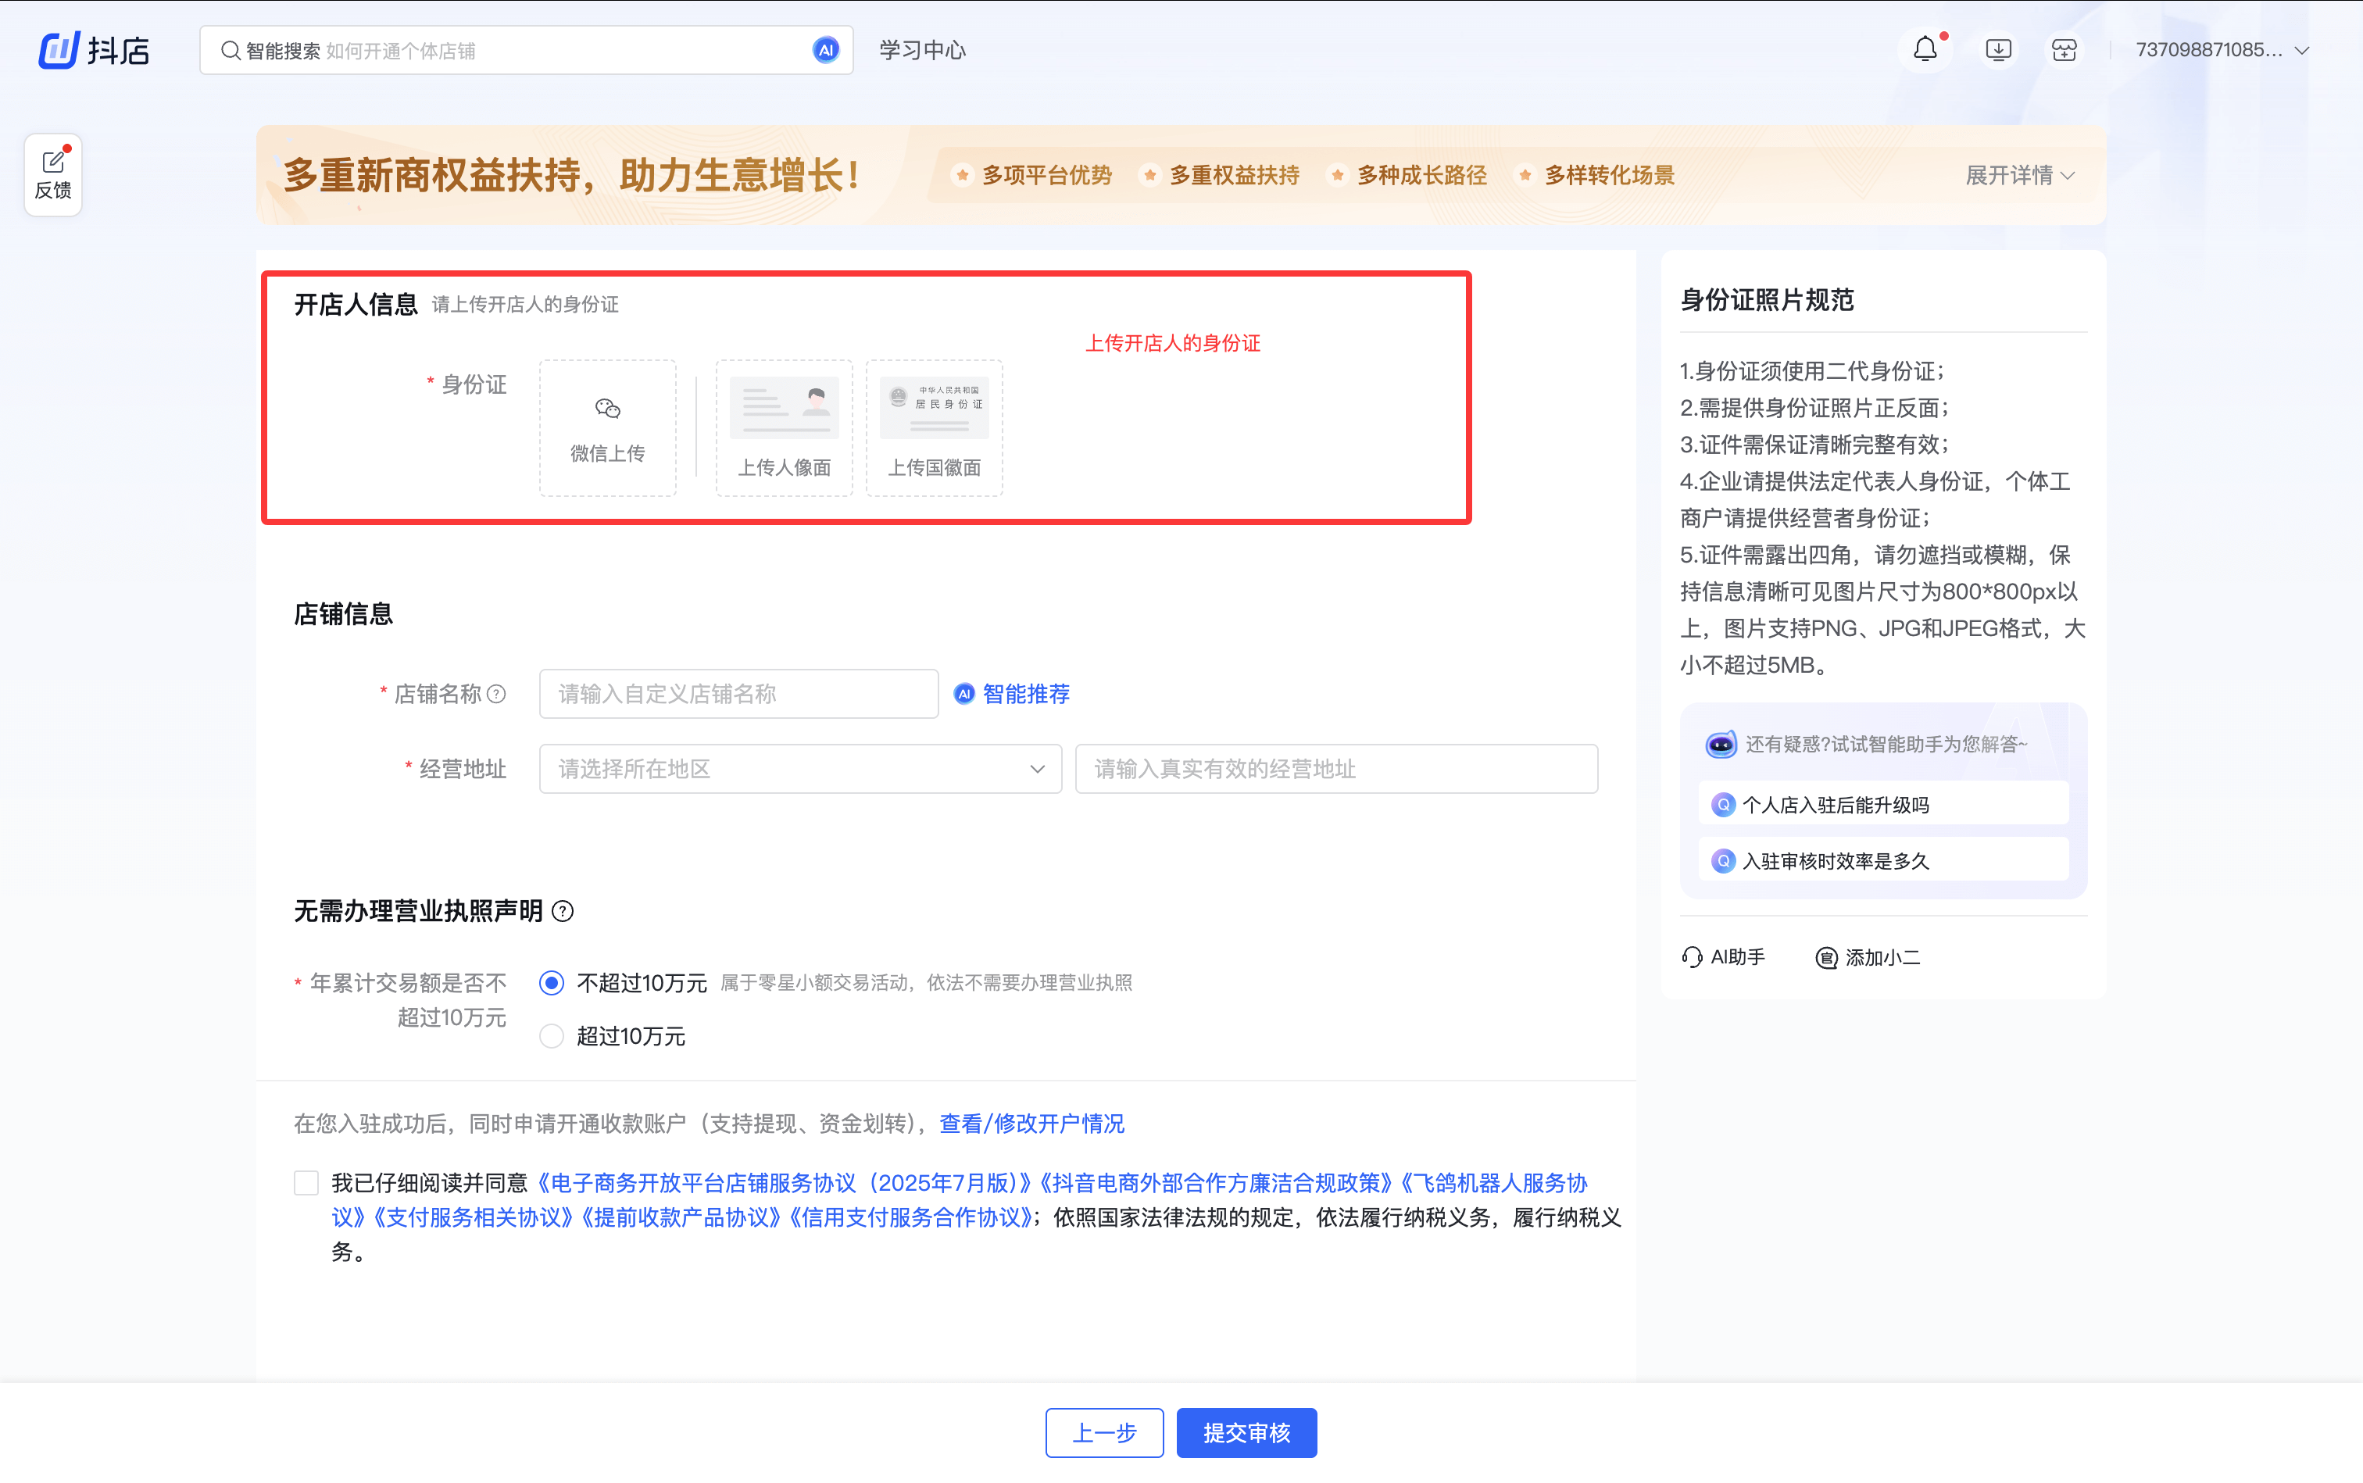Image resolution: width=2363 pixels, height=1483 pixels.
Task: Open the notification bell
Action: coord(1924,48)
